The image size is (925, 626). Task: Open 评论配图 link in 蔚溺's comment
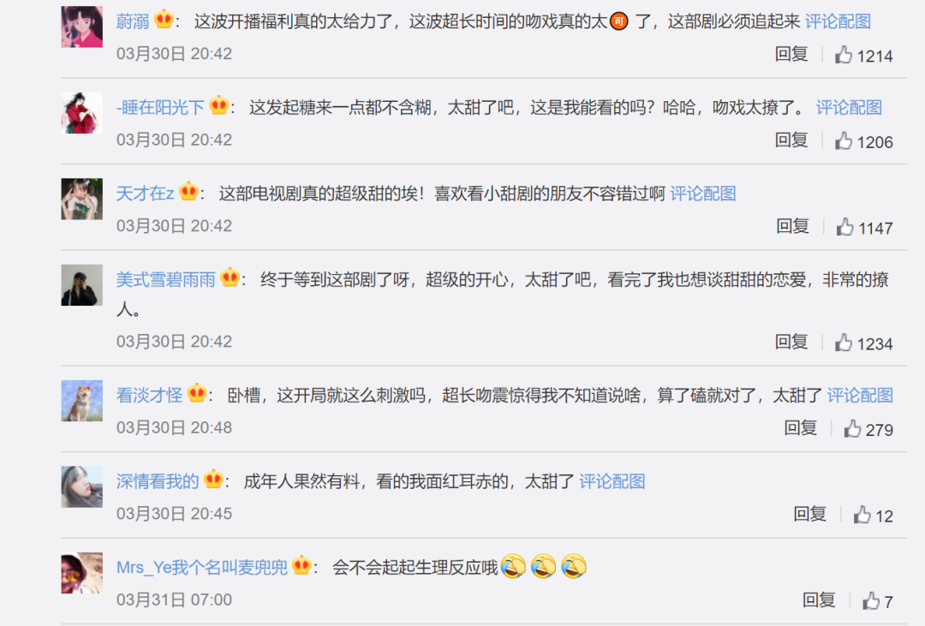point(838,21)
